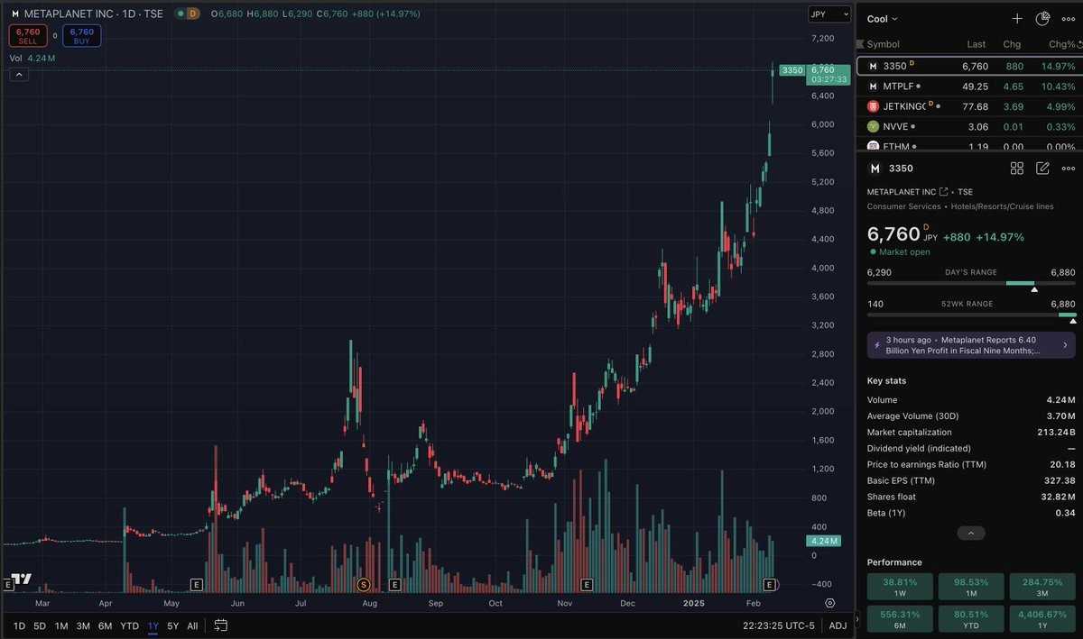Add a symbol with the plus icon
1083x639 pixels.
coord(1017,19)
